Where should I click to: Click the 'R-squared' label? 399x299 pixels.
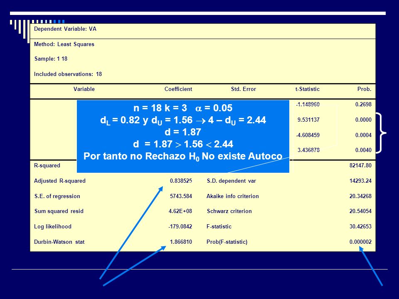click(47, 166)
